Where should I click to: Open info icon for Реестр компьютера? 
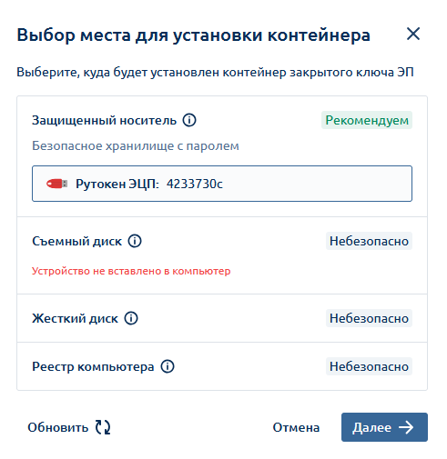[168, 366]
